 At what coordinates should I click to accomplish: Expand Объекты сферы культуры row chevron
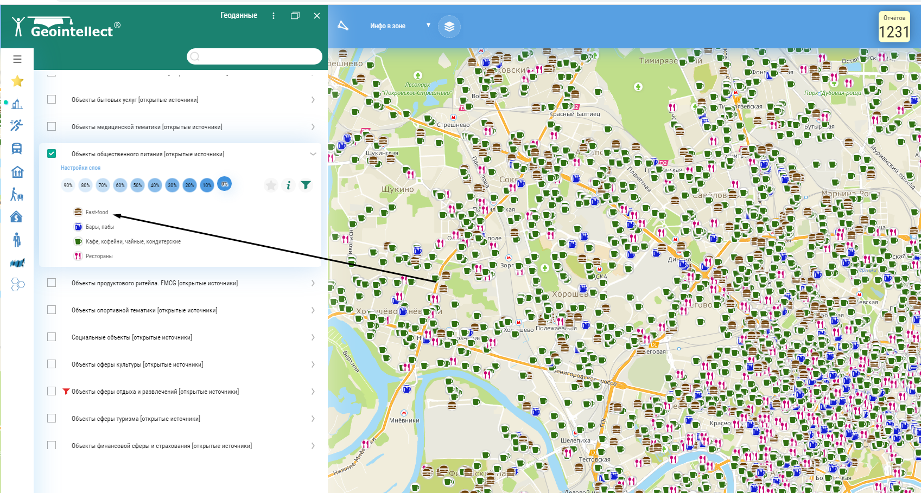313,364
